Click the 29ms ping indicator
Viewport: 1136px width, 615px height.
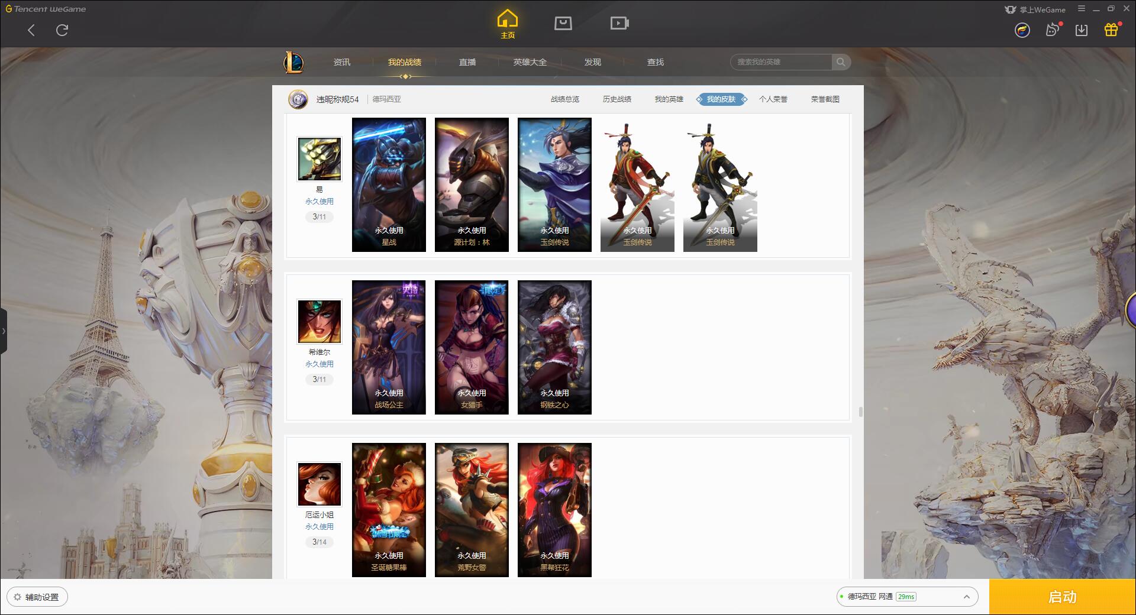click(x=906, y=597)
